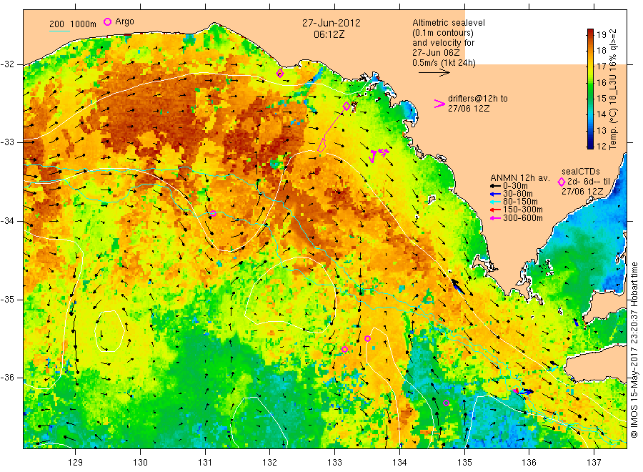Click the 'sealCTDs' heading

(581, 172)
